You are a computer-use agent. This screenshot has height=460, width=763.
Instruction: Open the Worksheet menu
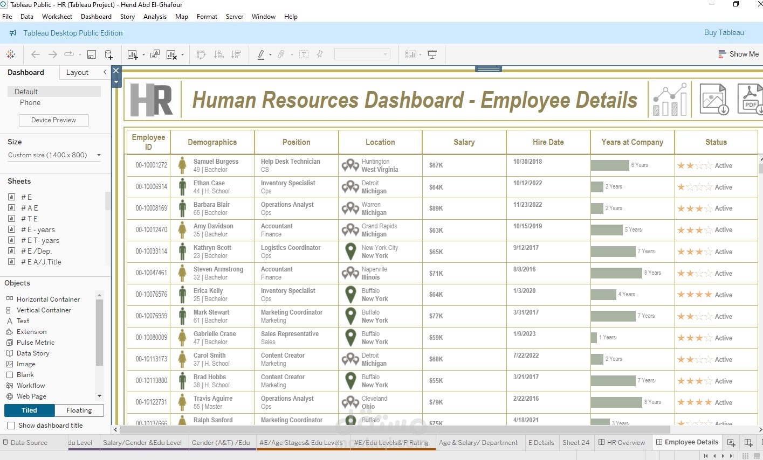57,17
